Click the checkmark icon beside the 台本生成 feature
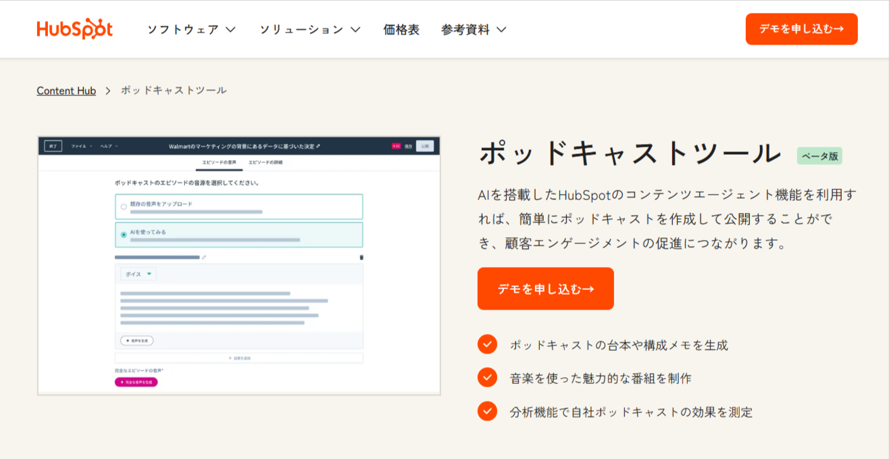 point(487,344)
